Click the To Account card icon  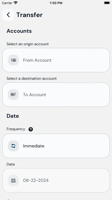tap(13, 95)
